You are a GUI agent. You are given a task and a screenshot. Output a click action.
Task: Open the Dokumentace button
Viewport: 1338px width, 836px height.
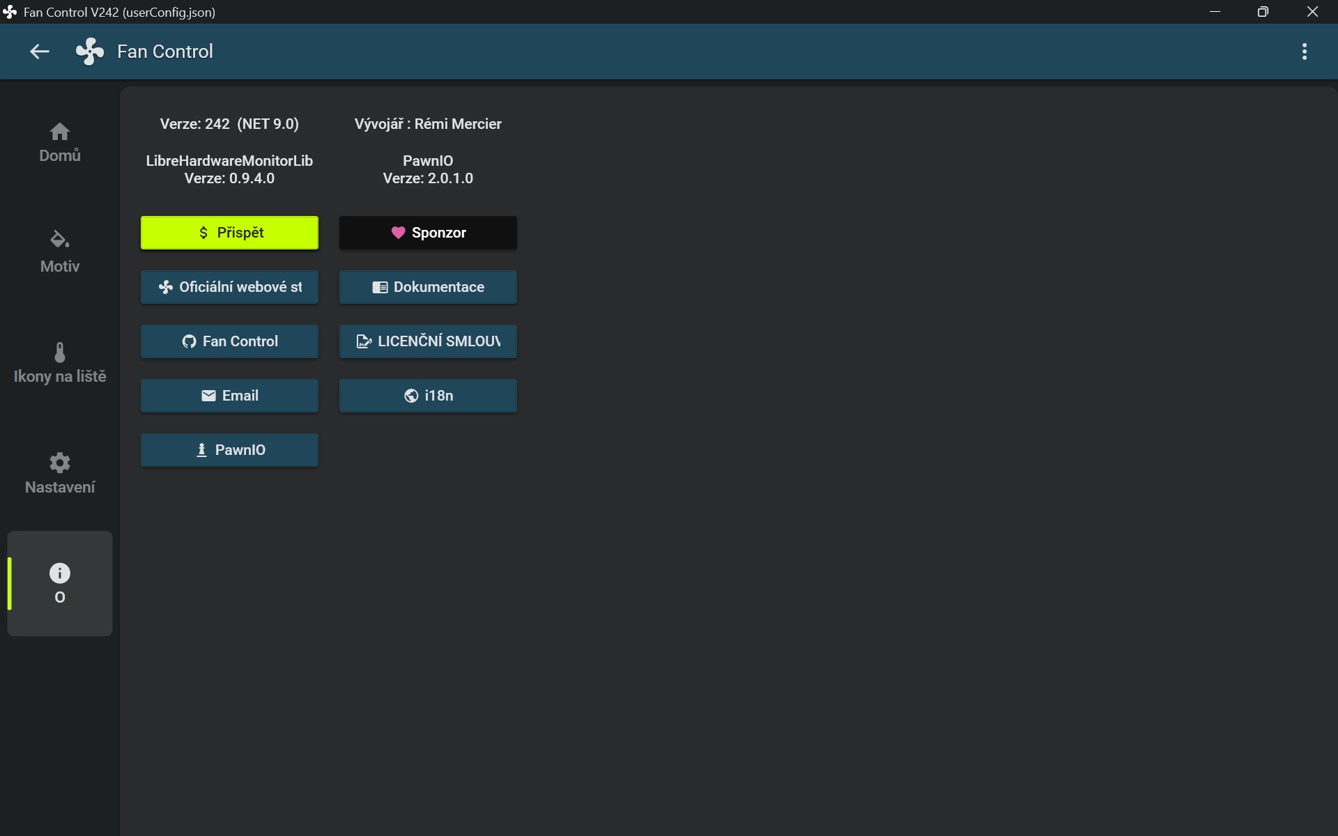[428, 287]
